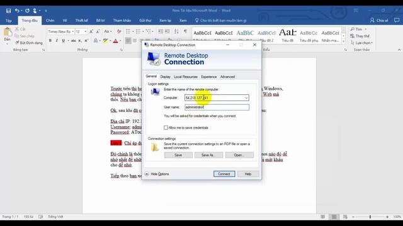The height and width of the screenshot is (226, 403).
Task: Open the change case Aa dropdown
Action: point(108,31)
